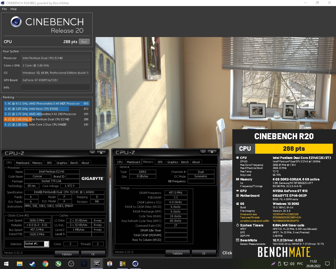Click the purple feather tray icon

273,264
